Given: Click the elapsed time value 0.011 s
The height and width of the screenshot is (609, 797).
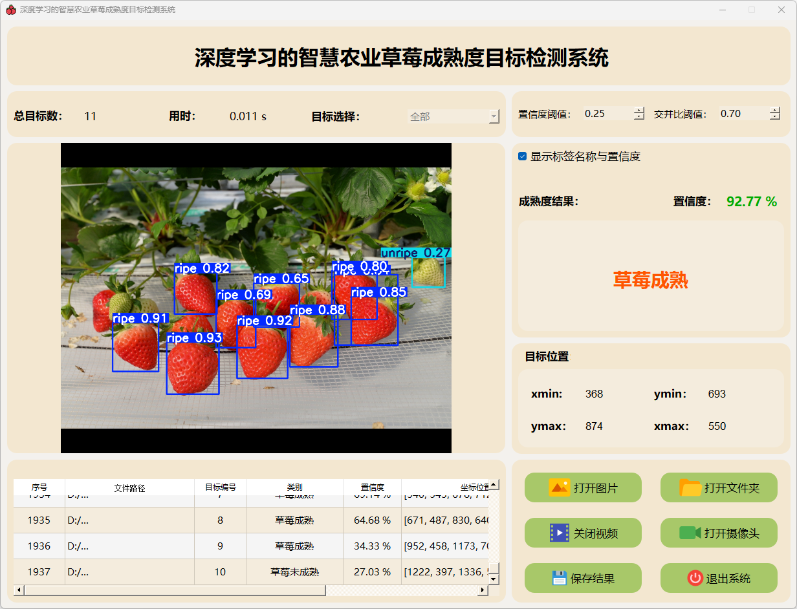Looking at the screenshot, I should pos(248,116).
